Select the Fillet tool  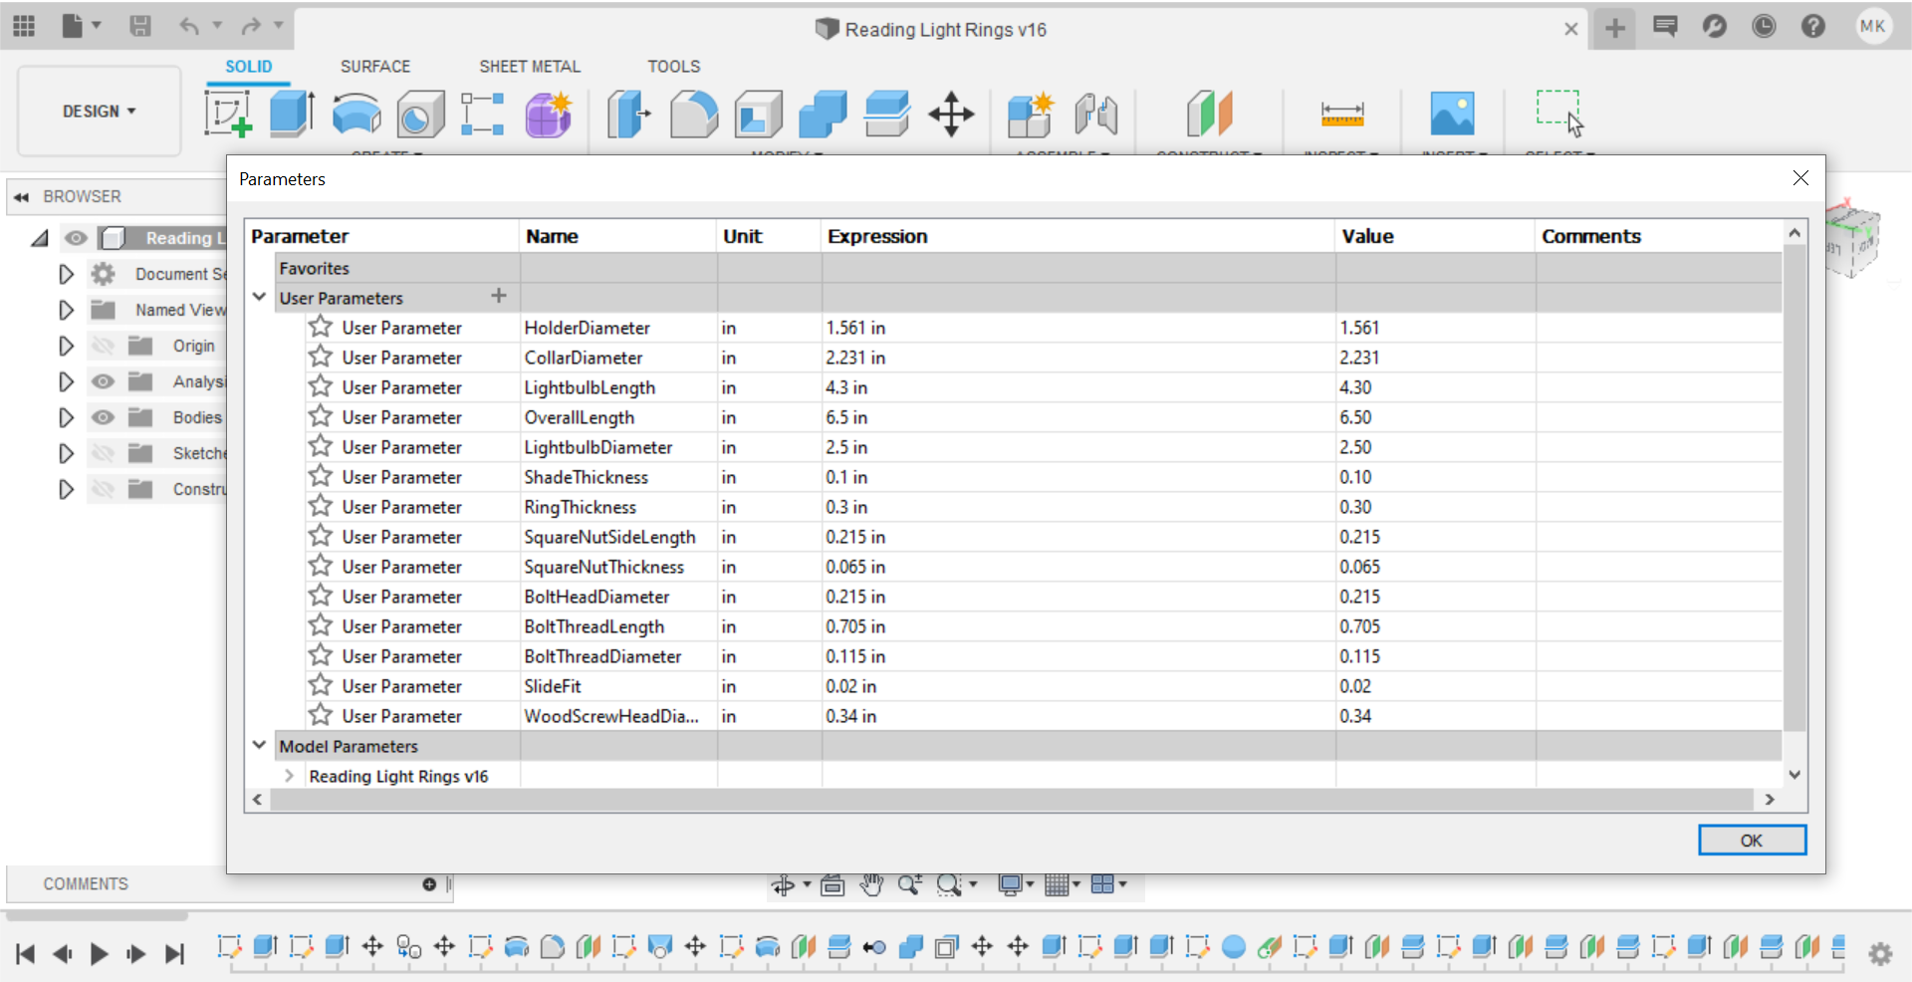[x=693, y=114]
